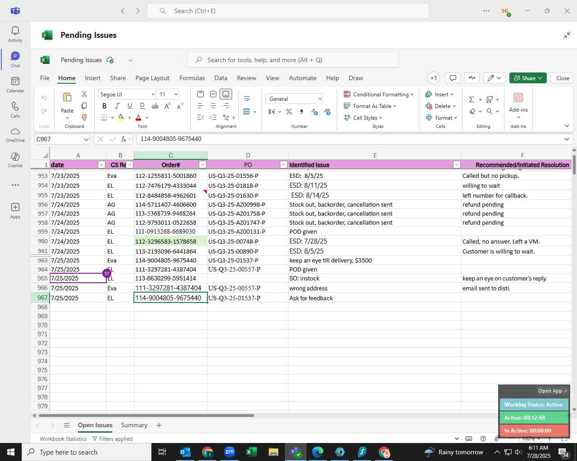Open filter dropdown on Identified Issue column
Viewport: 577px width, 461px height.
tap(457, 165)
